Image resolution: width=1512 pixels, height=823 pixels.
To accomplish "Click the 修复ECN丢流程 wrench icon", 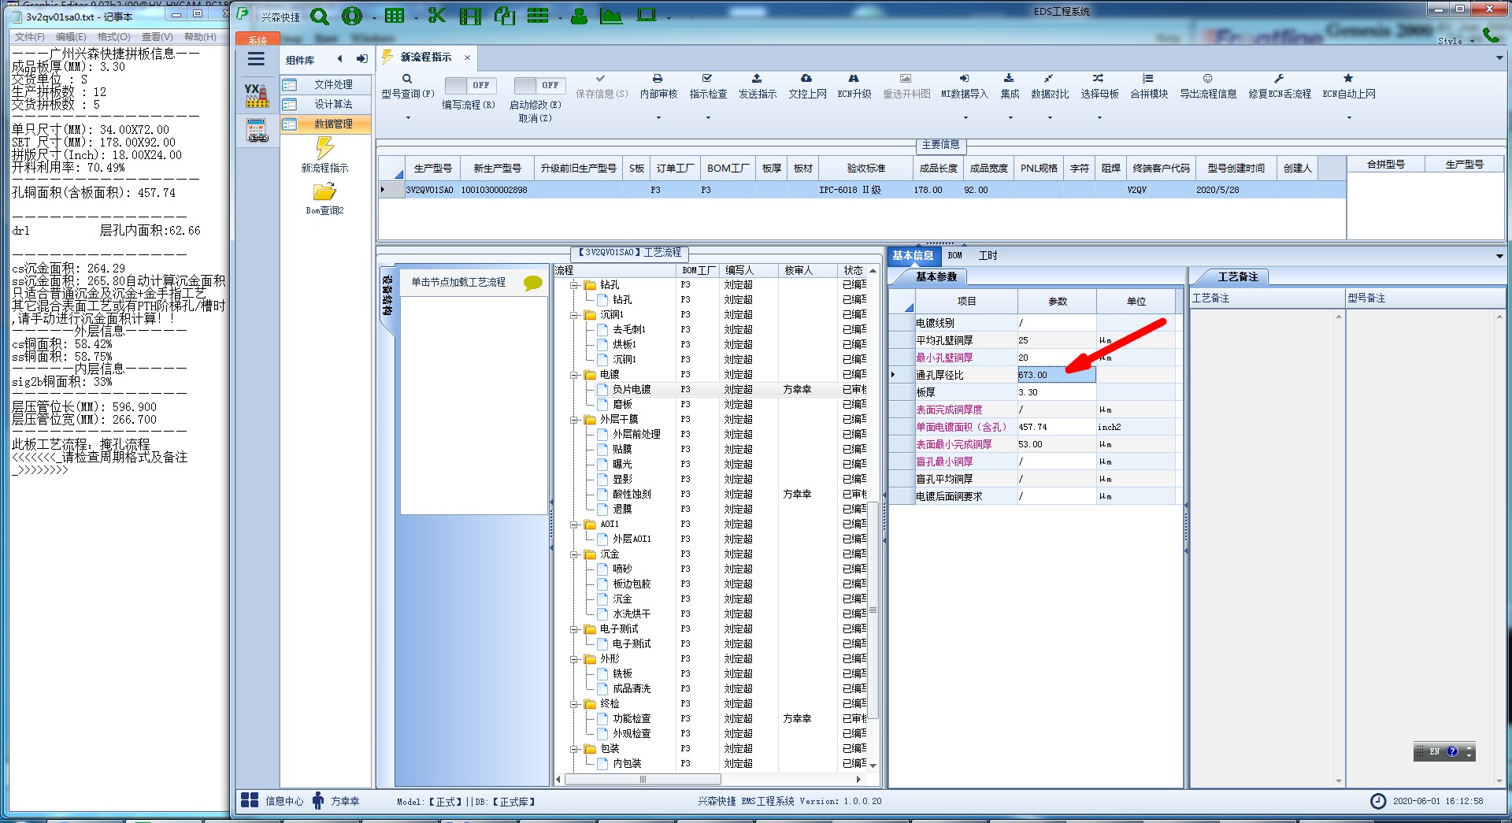I will 1279,79.
